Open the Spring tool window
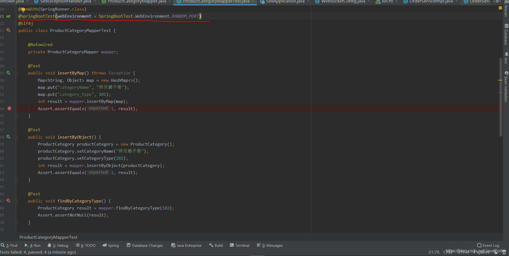Image resolution: width=509 pixels, height=256 pixels. point(110,245)
